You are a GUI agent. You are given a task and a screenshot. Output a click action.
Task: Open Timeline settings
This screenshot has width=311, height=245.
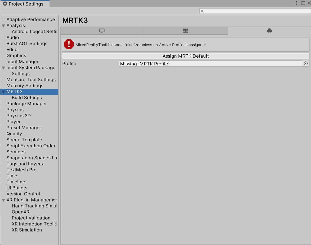click(x=16, y=182)
